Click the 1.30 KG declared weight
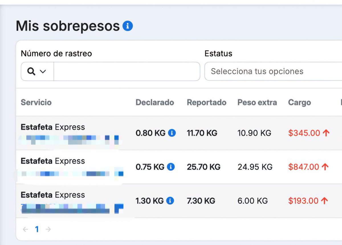The width and height of the screenshot is (342, 245). click(150, 201)
